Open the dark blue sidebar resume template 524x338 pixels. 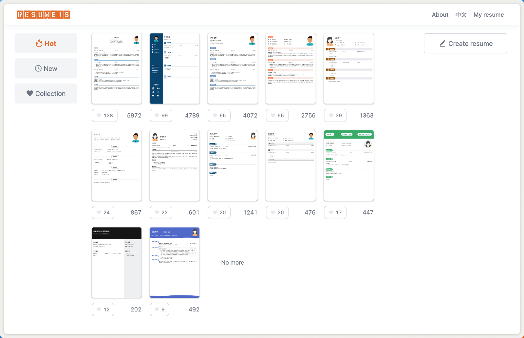(x=175, y=69)
